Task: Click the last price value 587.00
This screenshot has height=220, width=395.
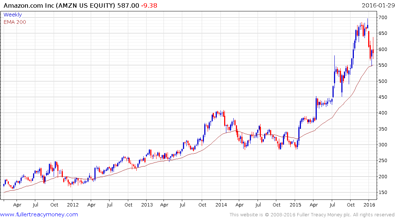Action: (128, 5)
